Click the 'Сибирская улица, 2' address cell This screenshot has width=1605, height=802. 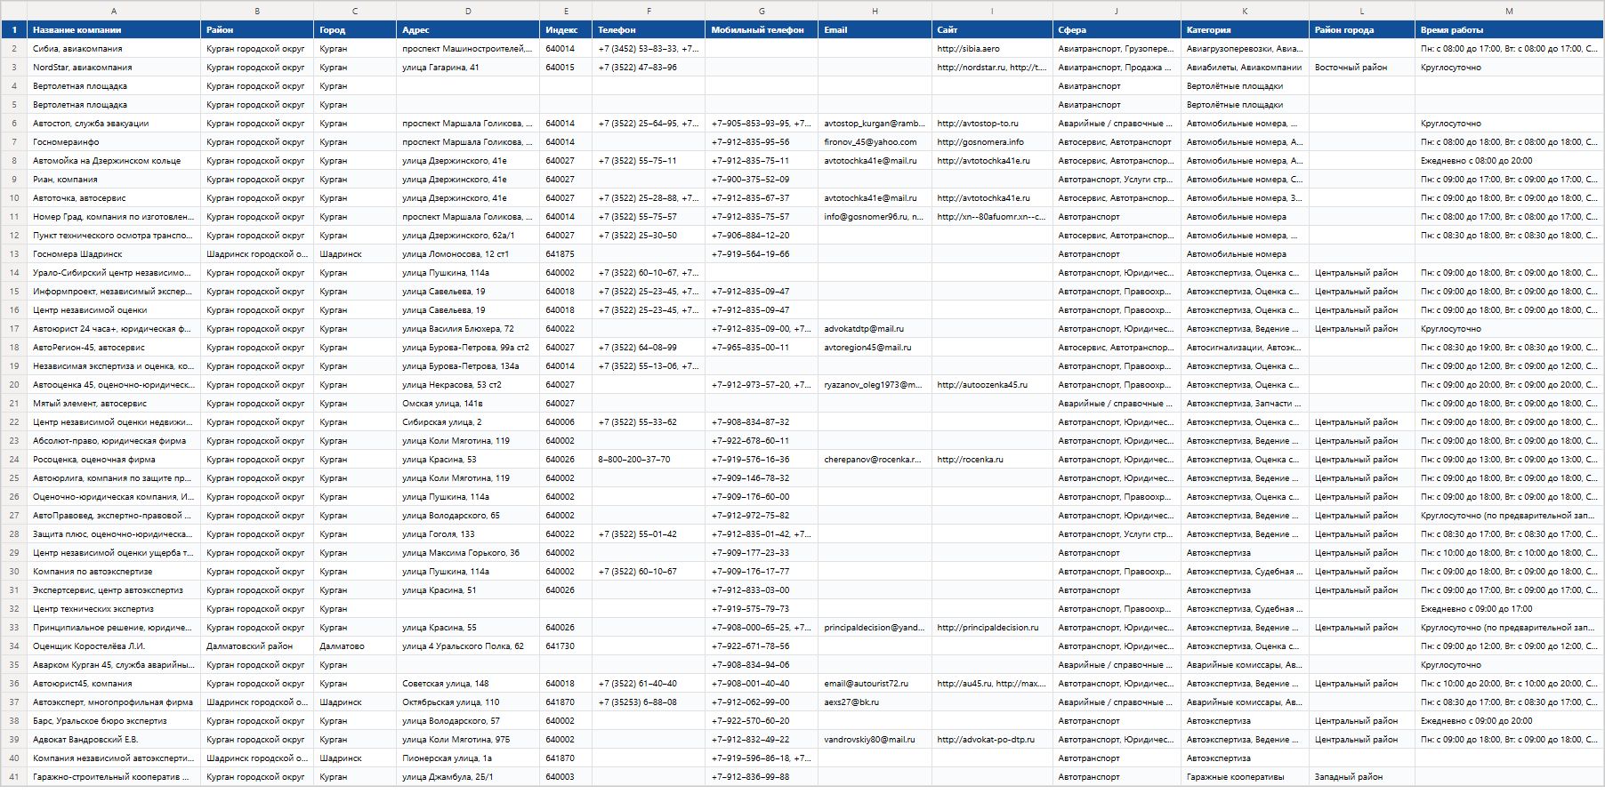(x=468, y=422)
